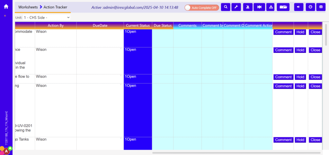Click the clock icon button
The width and height of the screenshot is (329, 155).
pyautogui.click(x=310, y=7)
